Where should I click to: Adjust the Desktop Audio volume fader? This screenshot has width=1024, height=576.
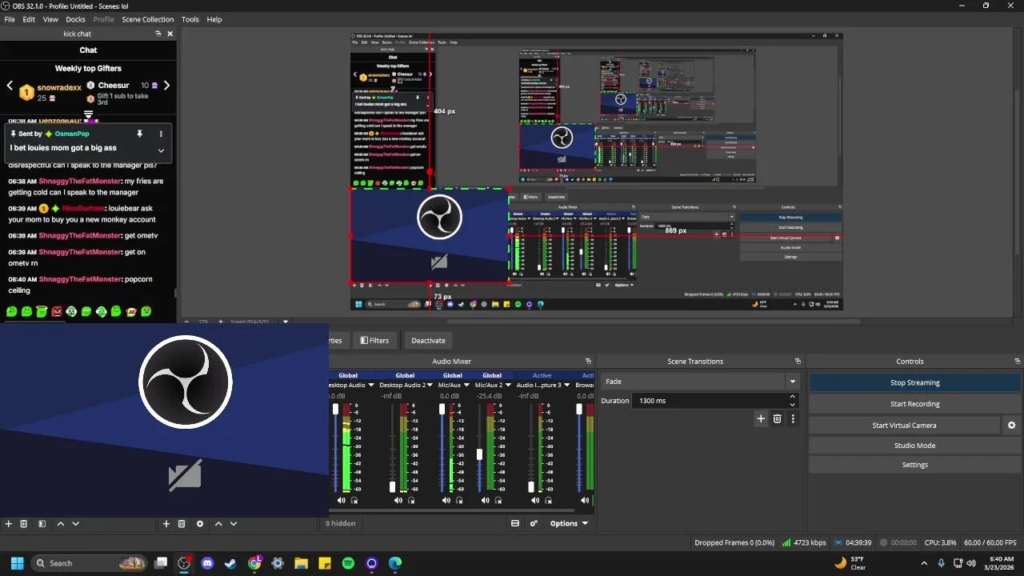point(335,410)
